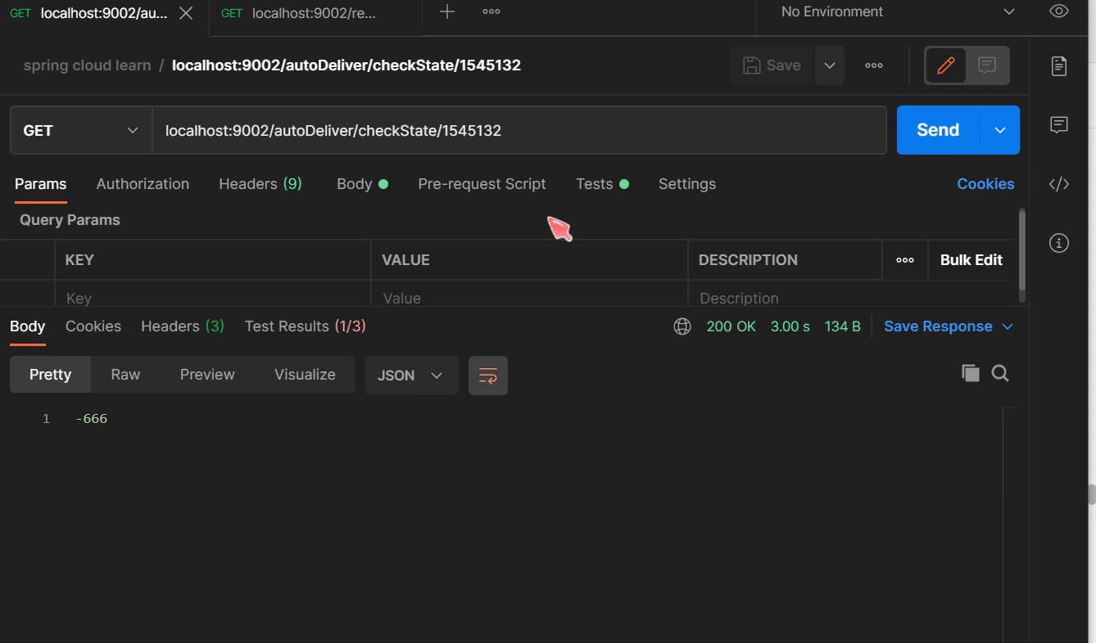Click the Value input cell
Viewport: 1096px width, 643px height.
point(529,296)
